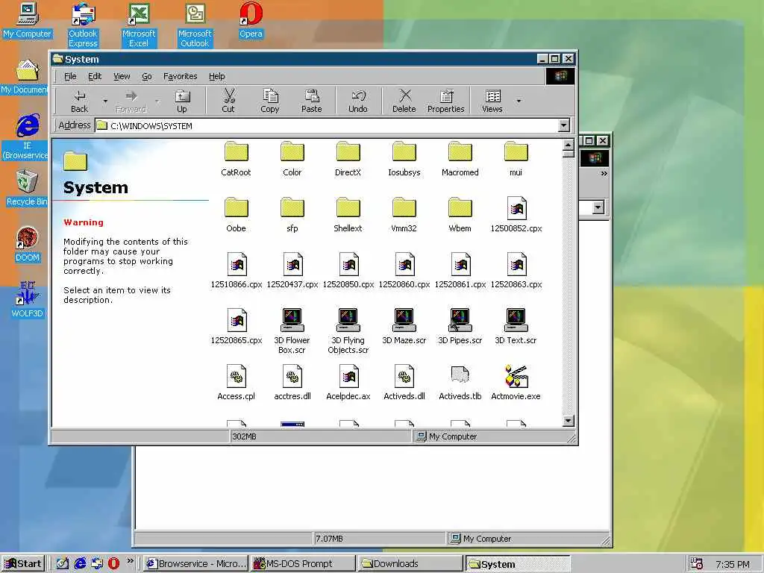Open the Back history dropdown arrow

[x=105, y=101]
